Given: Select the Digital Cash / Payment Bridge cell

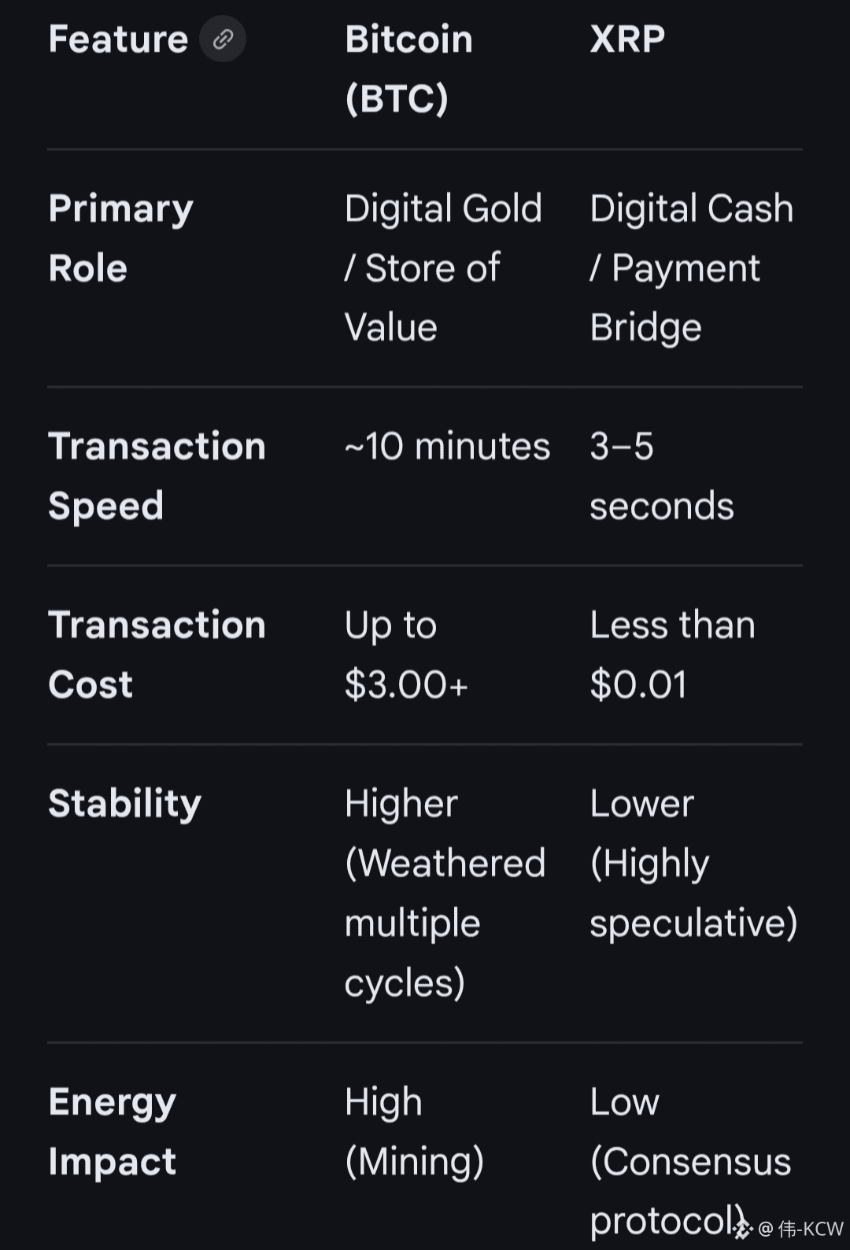Looking at the screenshot, I should pyautogui.click(x=691, y=268).
